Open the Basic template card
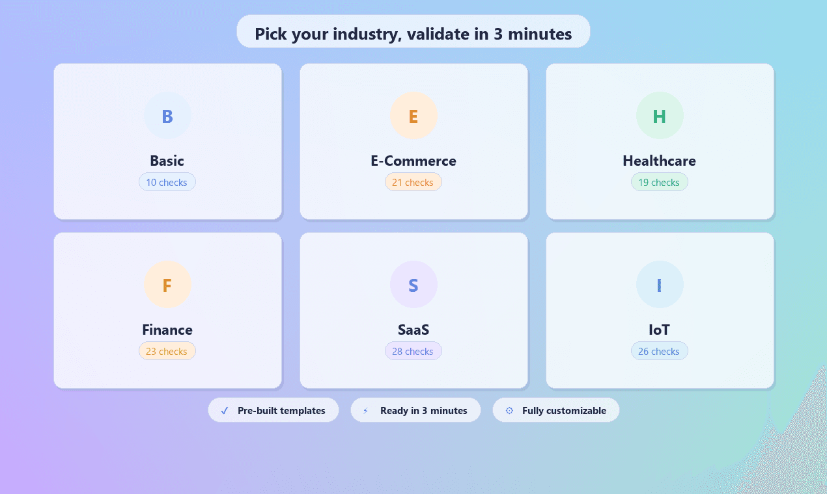 (167, 140)
